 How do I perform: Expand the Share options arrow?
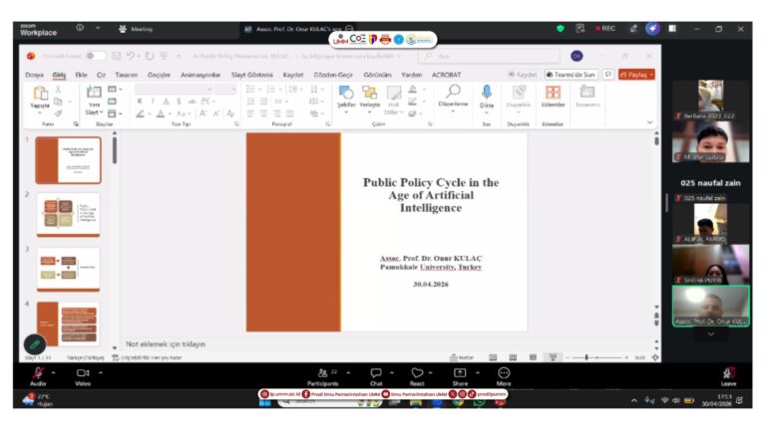(x=478, y=372)
